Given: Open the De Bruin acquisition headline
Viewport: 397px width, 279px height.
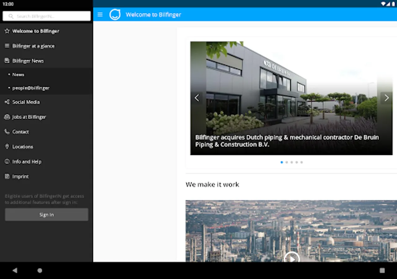Looking at the screenshot, I should [287, 141].
